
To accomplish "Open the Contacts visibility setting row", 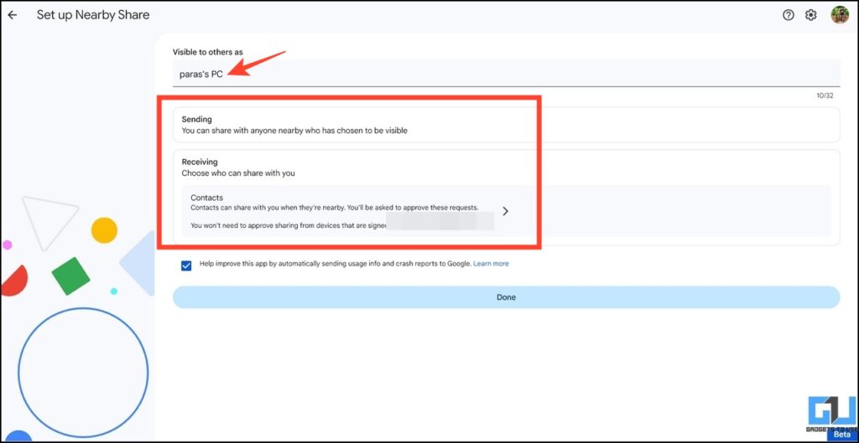I will 336,211.
